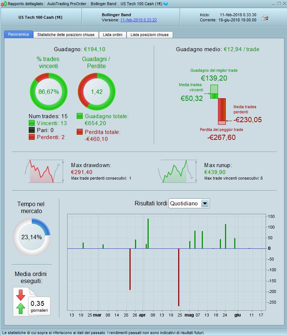Click the Perdita totale -€460,10 amount

point(96,139)
